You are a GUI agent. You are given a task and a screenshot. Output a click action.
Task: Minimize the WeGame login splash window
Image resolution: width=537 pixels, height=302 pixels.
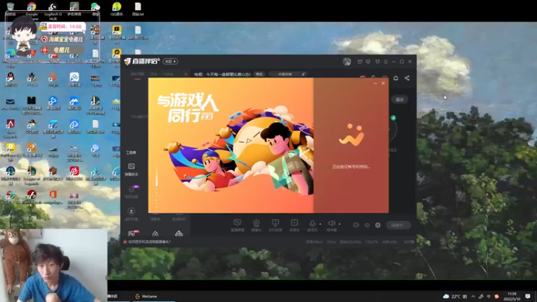click(x=375, y=83)
